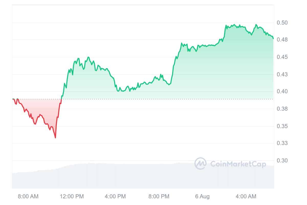The image size is (307, 205).
Task: Select the 0.43 price axis label
Action: pyautogui.click(x=282, y=75)
